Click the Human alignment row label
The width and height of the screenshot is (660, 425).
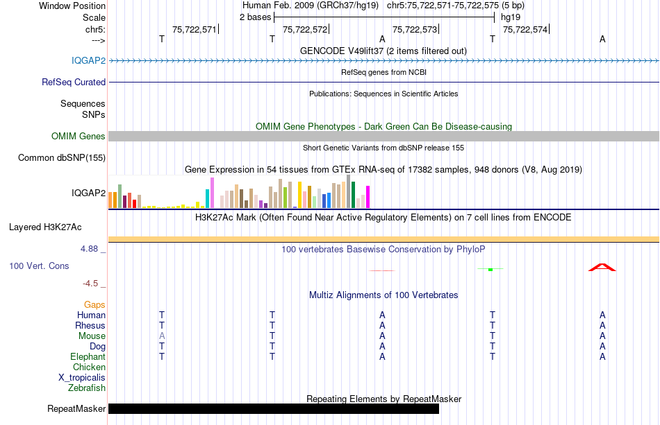[x=91, y=315]
